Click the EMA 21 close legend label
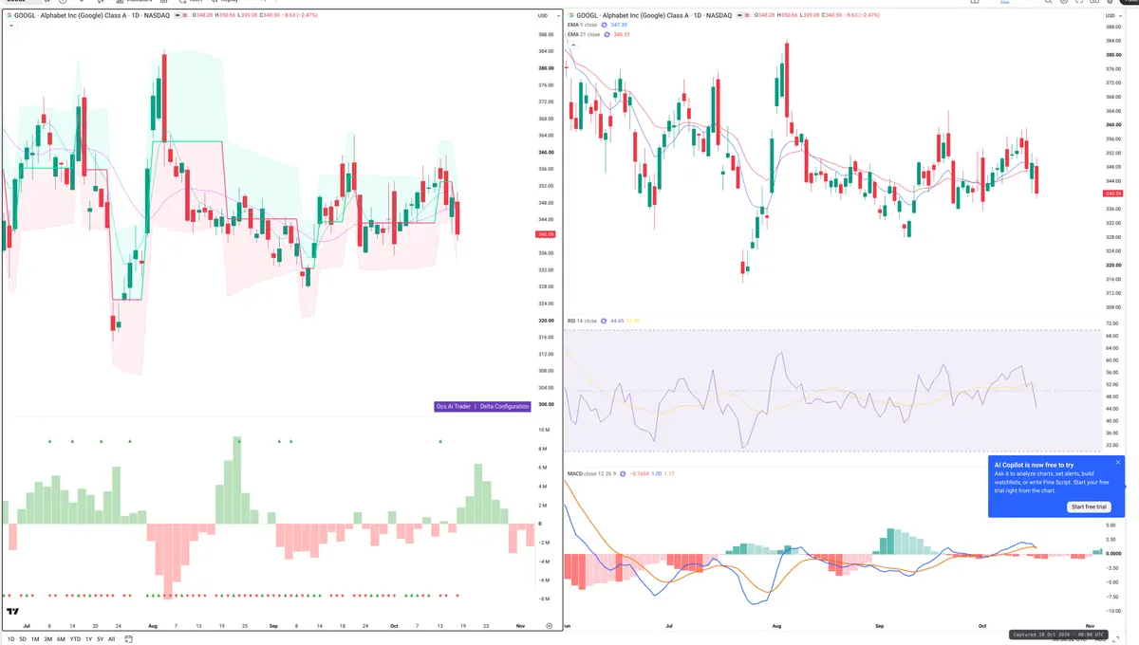Screen dimensions: 1139x645 tap(584, 34)
